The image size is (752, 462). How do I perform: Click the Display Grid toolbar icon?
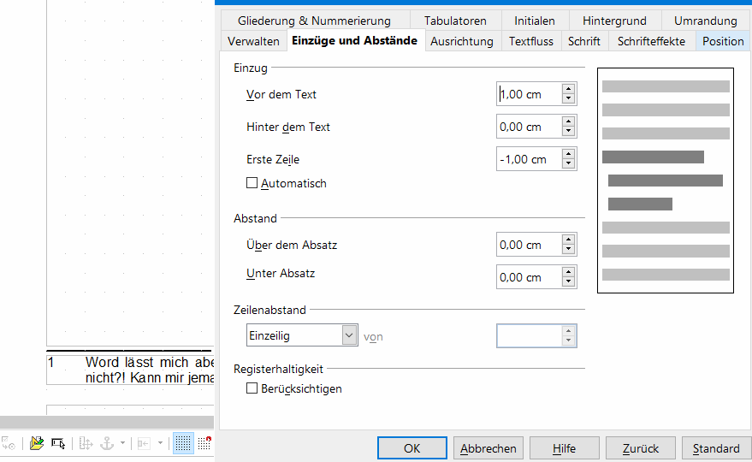183,443
